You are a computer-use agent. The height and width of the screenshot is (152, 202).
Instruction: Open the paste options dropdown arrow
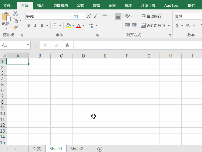coord(6,28)
